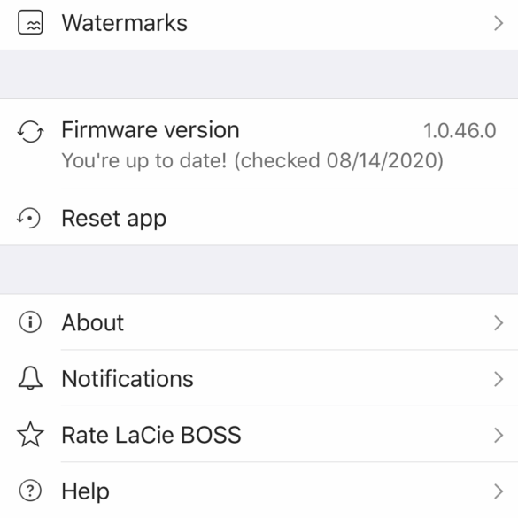The height and width of the screenshot is (518, 518).
Task: Tap firmware version number 1.0.46.0
Action: 460,130
